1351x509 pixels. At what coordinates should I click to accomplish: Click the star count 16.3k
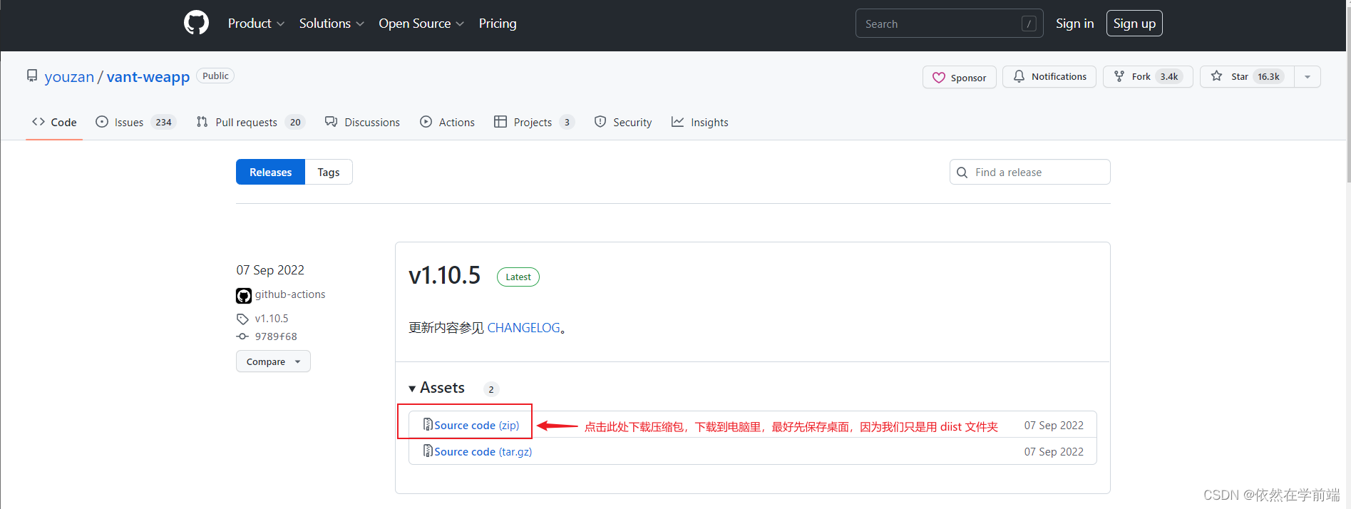coord(1268,76)
